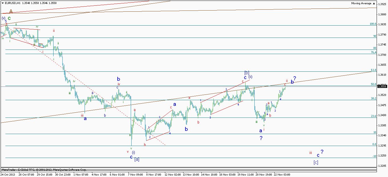
Task: Select the blue (v) wave label
Action: [x=3, y=18]
